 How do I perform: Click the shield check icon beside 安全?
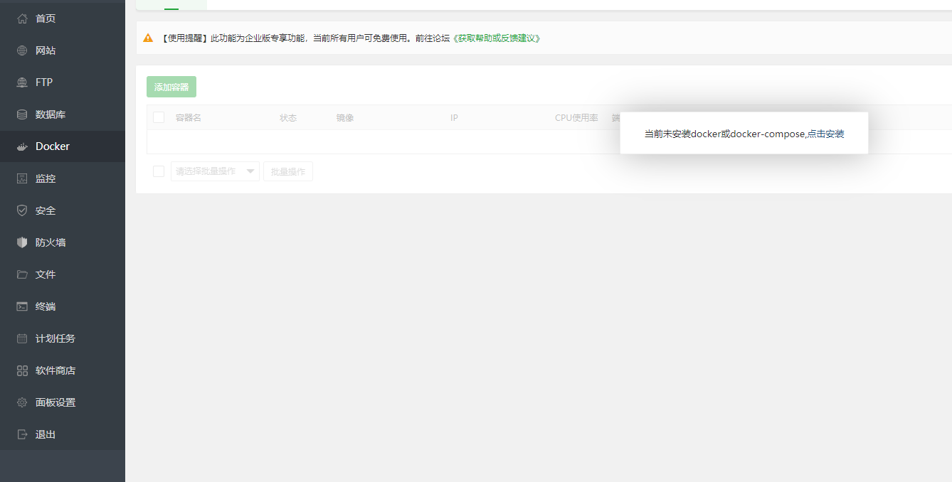pos(22,210)
